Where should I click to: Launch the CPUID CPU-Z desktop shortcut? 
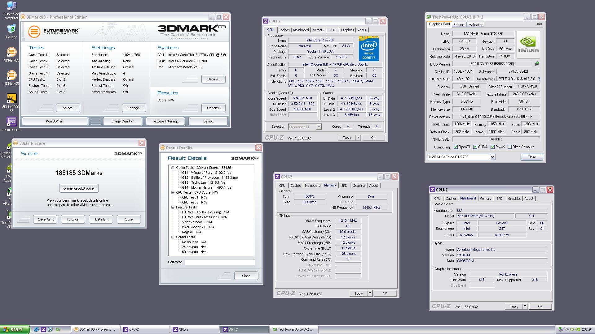(x=11, y=124)
